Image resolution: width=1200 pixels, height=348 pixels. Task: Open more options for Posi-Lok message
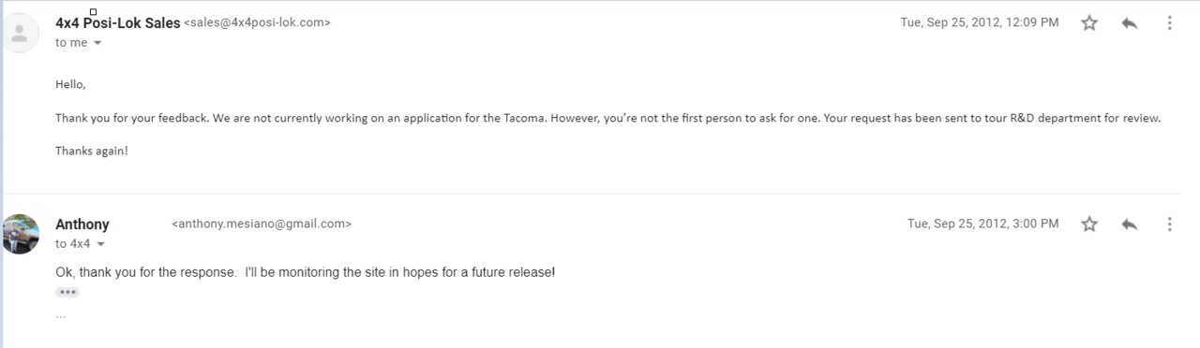1169,23
